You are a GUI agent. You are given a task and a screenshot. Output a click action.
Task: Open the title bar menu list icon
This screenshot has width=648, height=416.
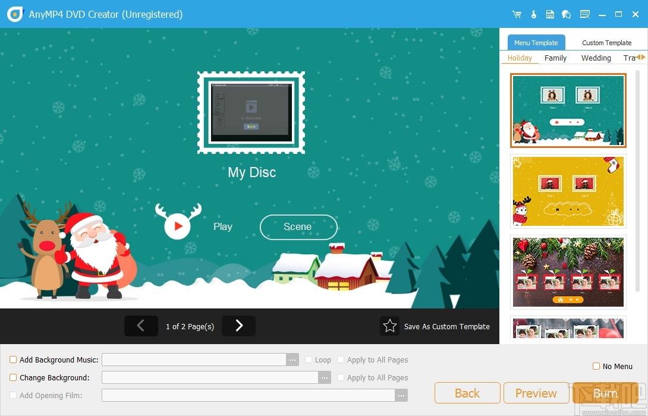pyautogui.click(x=585, y=14)
